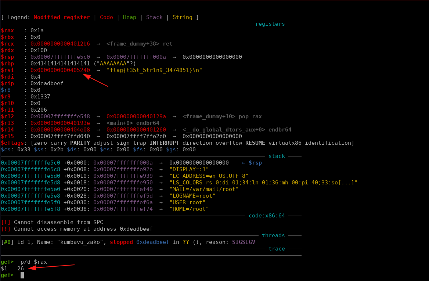Click the red arrow pointing at the $1 = 26 output
Screen dimensions: 429x281
[51, 266]
